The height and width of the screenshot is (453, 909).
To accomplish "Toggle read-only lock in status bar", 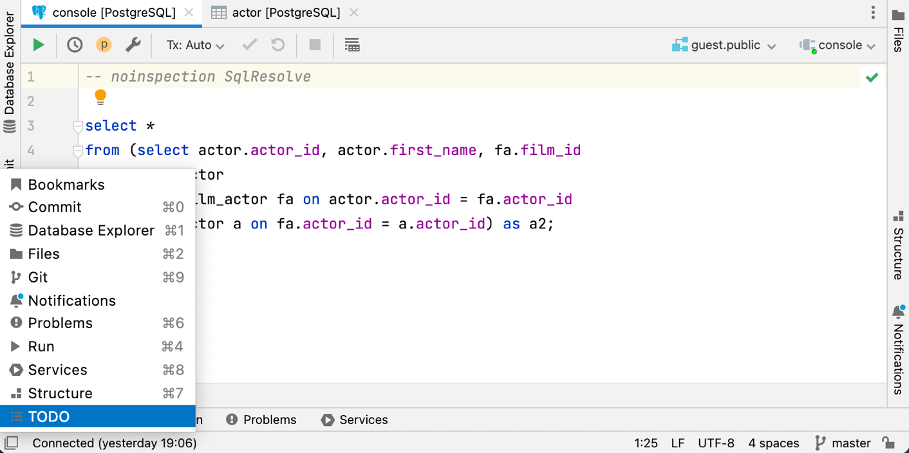I will (x=888, y=443).
